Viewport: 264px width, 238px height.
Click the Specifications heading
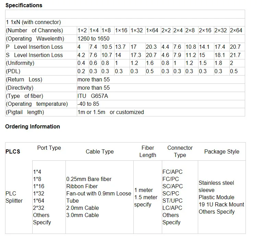[x=24, y=5]
